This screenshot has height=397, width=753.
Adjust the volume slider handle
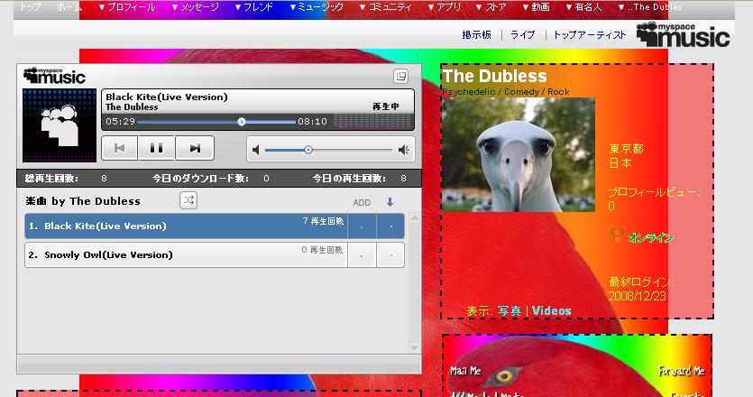coord(308,150)
